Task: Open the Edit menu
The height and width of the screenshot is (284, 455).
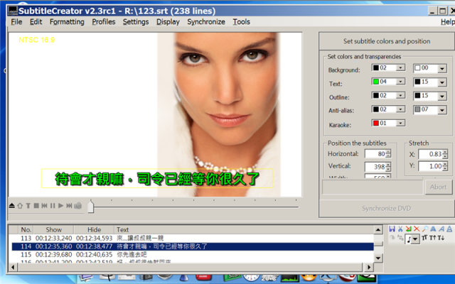Action: click(x=36, y=22)
